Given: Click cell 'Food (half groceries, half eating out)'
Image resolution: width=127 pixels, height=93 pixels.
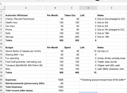Looking at the screenshot, I should click(26, 62).
